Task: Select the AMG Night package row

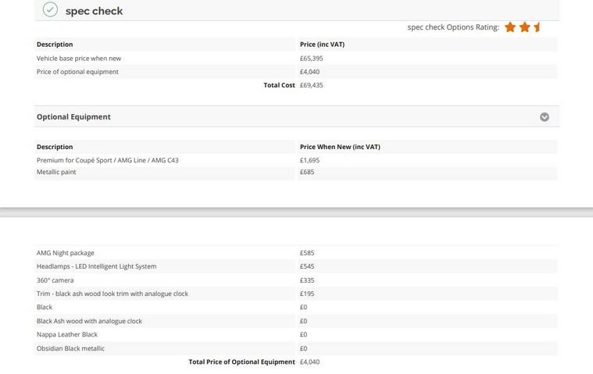Action: pos(66,253)
